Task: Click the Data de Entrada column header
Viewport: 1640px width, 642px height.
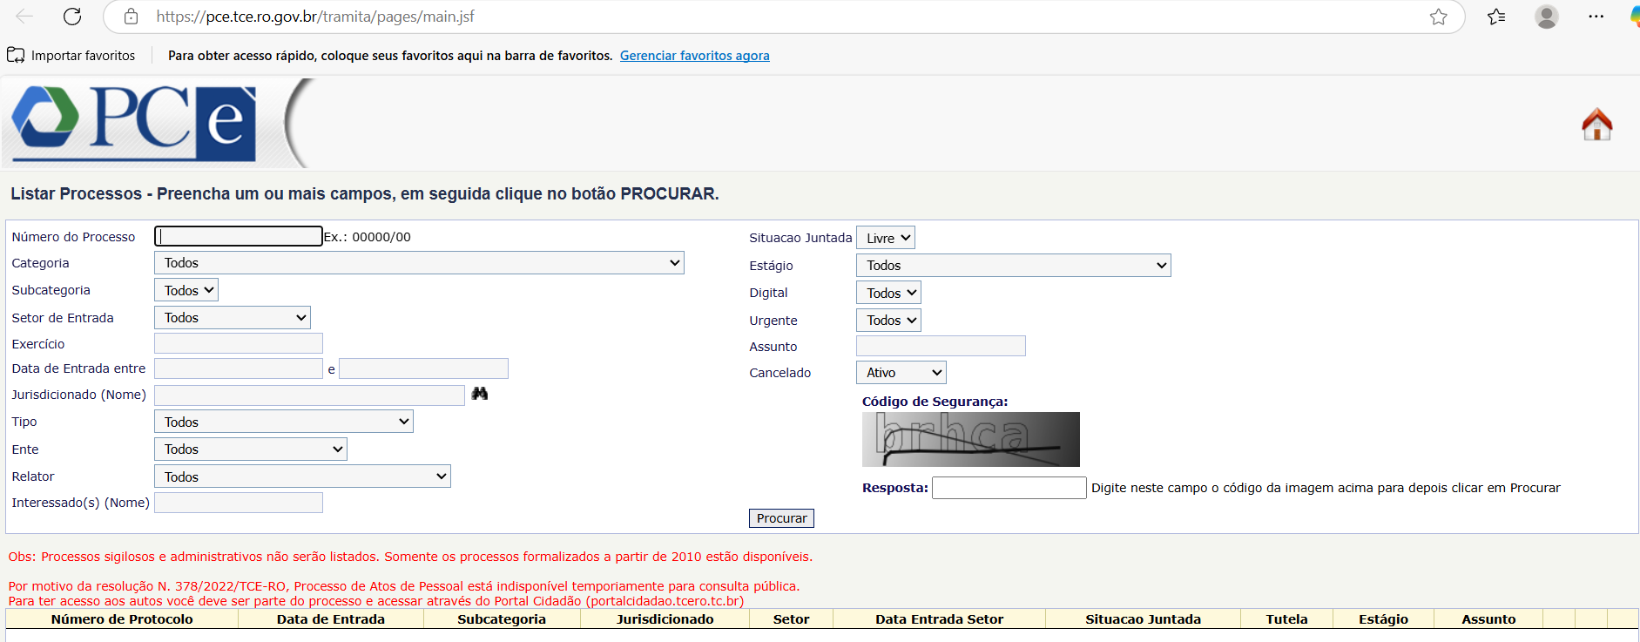Action: [330, 619]
